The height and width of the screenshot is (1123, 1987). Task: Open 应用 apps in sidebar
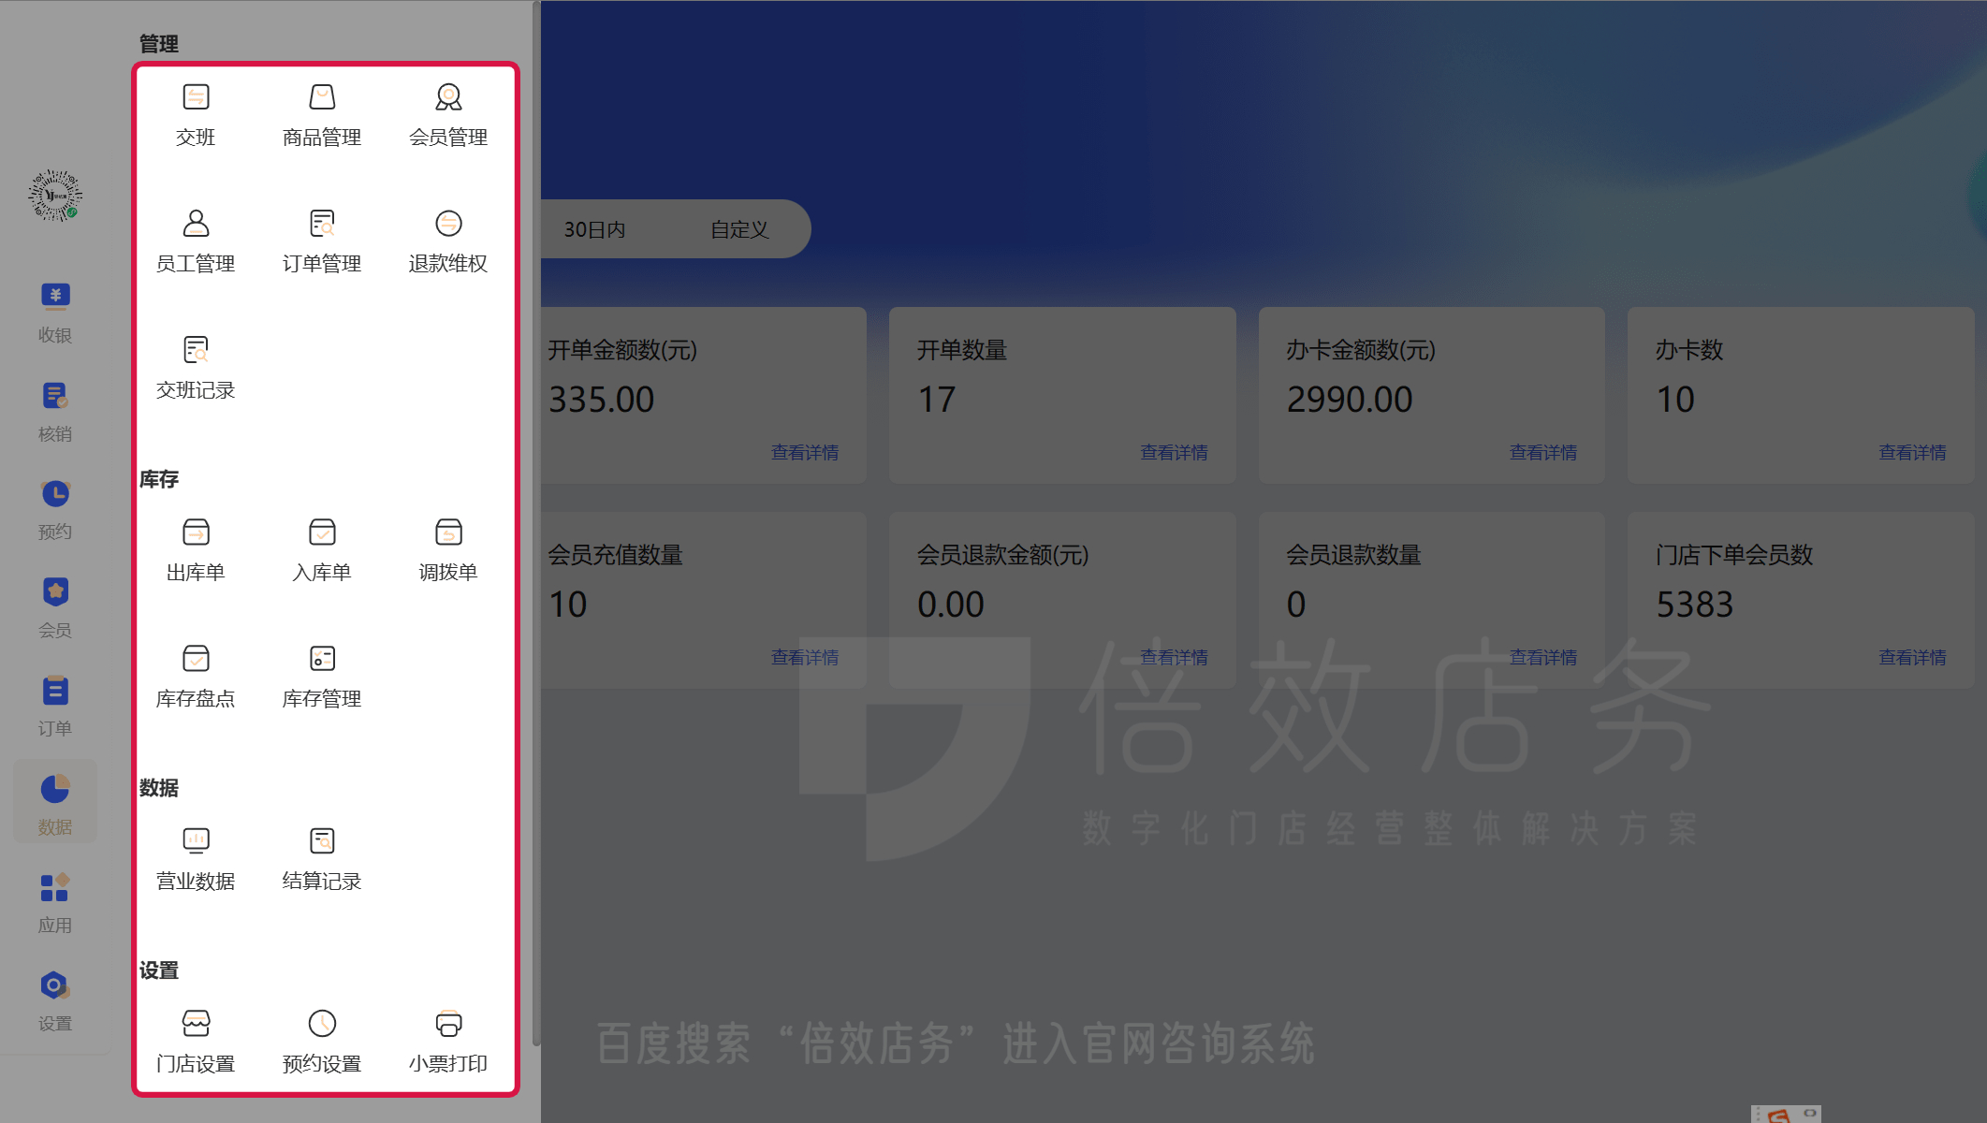click(x=55, y=903)
